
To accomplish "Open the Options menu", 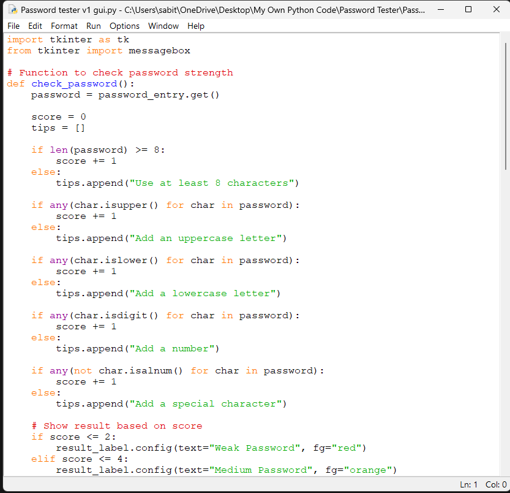I will tap(124, 26).
